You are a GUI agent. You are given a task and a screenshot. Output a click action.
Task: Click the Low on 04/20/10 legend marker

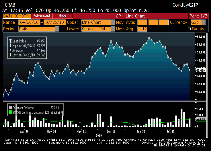[11, 55]
